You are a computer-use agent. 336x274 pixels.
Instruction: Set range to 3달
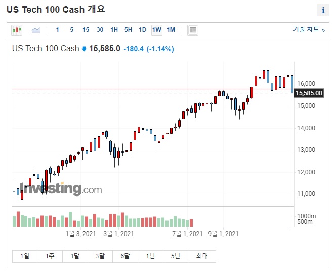tap(100, 256)
